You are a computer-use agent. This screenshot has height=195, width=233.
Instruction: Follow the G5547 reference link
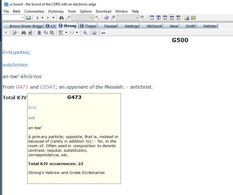[47, 87]
